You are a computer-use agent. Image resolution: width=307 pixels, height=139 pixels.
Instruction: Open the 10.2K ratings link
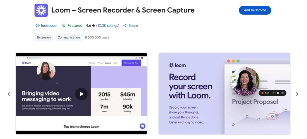point(108,26)
